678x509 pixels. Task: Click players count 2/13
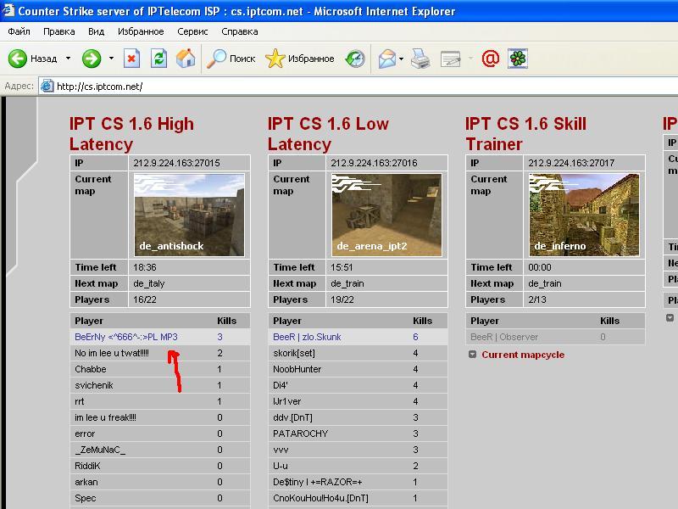click(x=537, y=299)
